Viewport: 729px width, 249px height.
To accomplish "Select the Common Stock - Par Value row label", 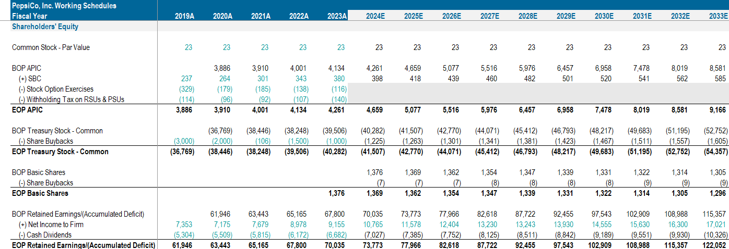I will [51, 47].
